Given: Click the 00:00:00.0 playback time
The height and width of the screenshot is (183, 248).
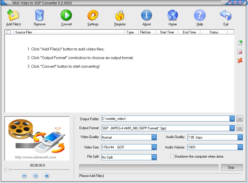Looking at the screenshot, I should click(x=38, y=165).
